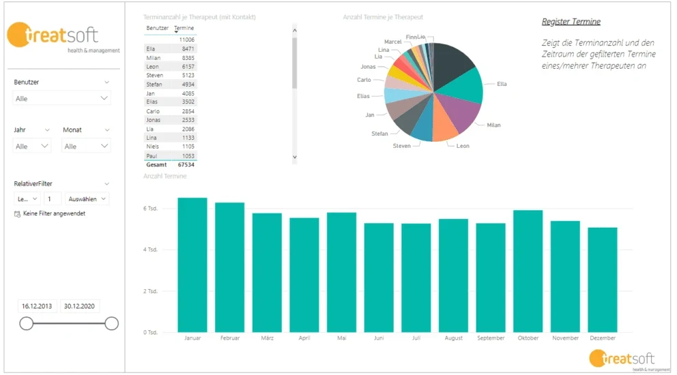677x375 pixels.
Task: Click the Februar bar
Action: 230,267
